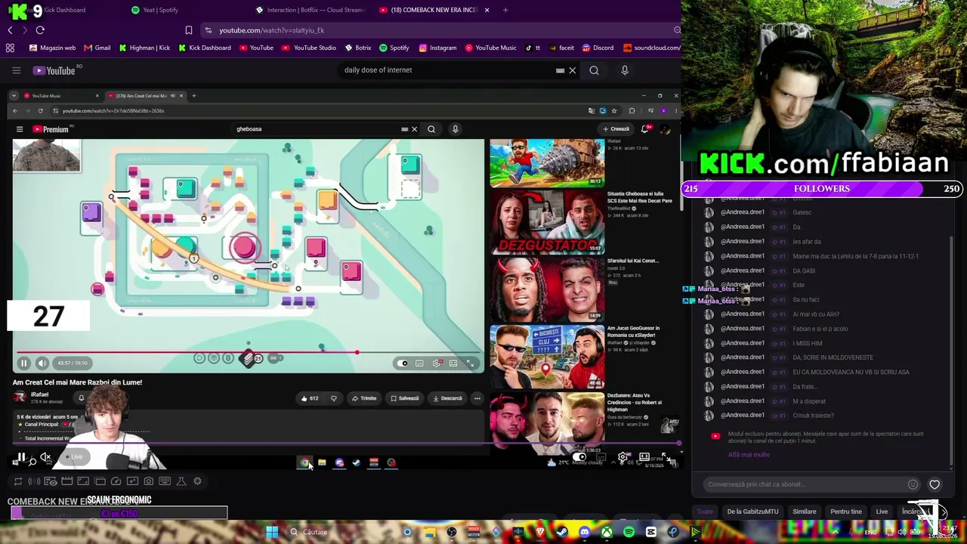Switch to inner YouTube Music tab

tap(61, 96)
